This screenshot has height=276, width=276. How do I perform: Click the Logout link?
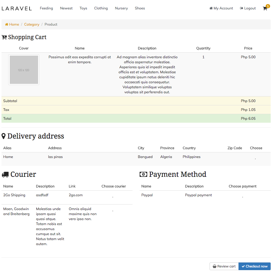pos(248,8)
